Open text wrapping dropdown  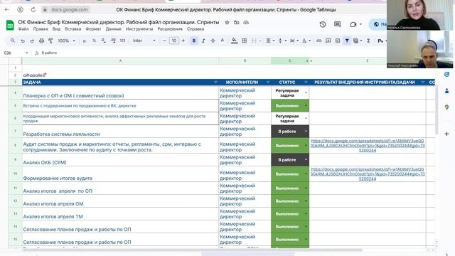click(294, 41)
